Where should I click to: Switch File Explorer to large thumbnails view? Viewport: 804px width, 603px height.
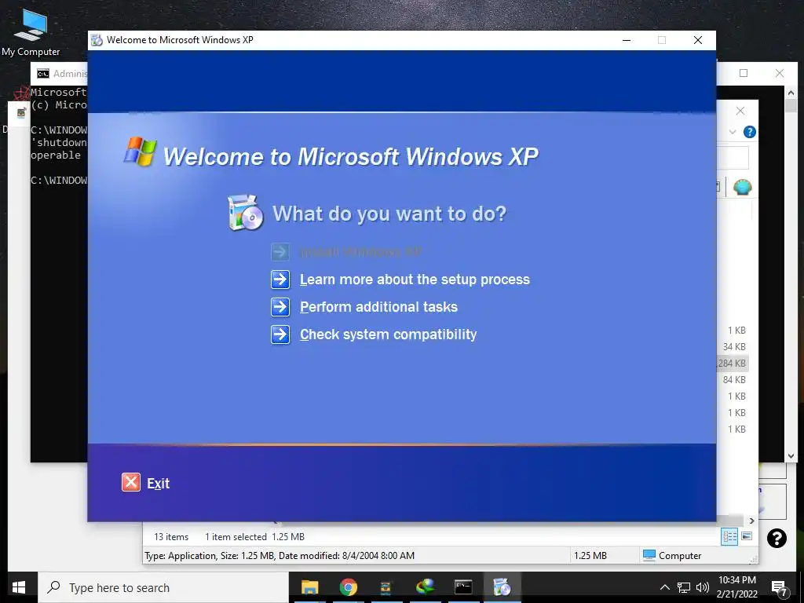(747, 536)
